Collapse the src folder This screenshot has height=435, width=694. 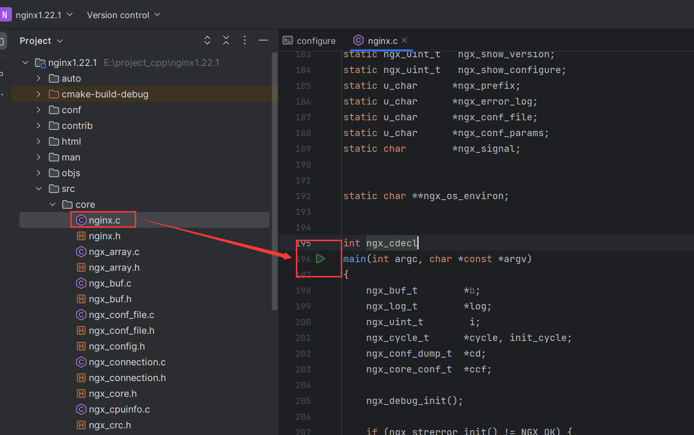(39, 189)
